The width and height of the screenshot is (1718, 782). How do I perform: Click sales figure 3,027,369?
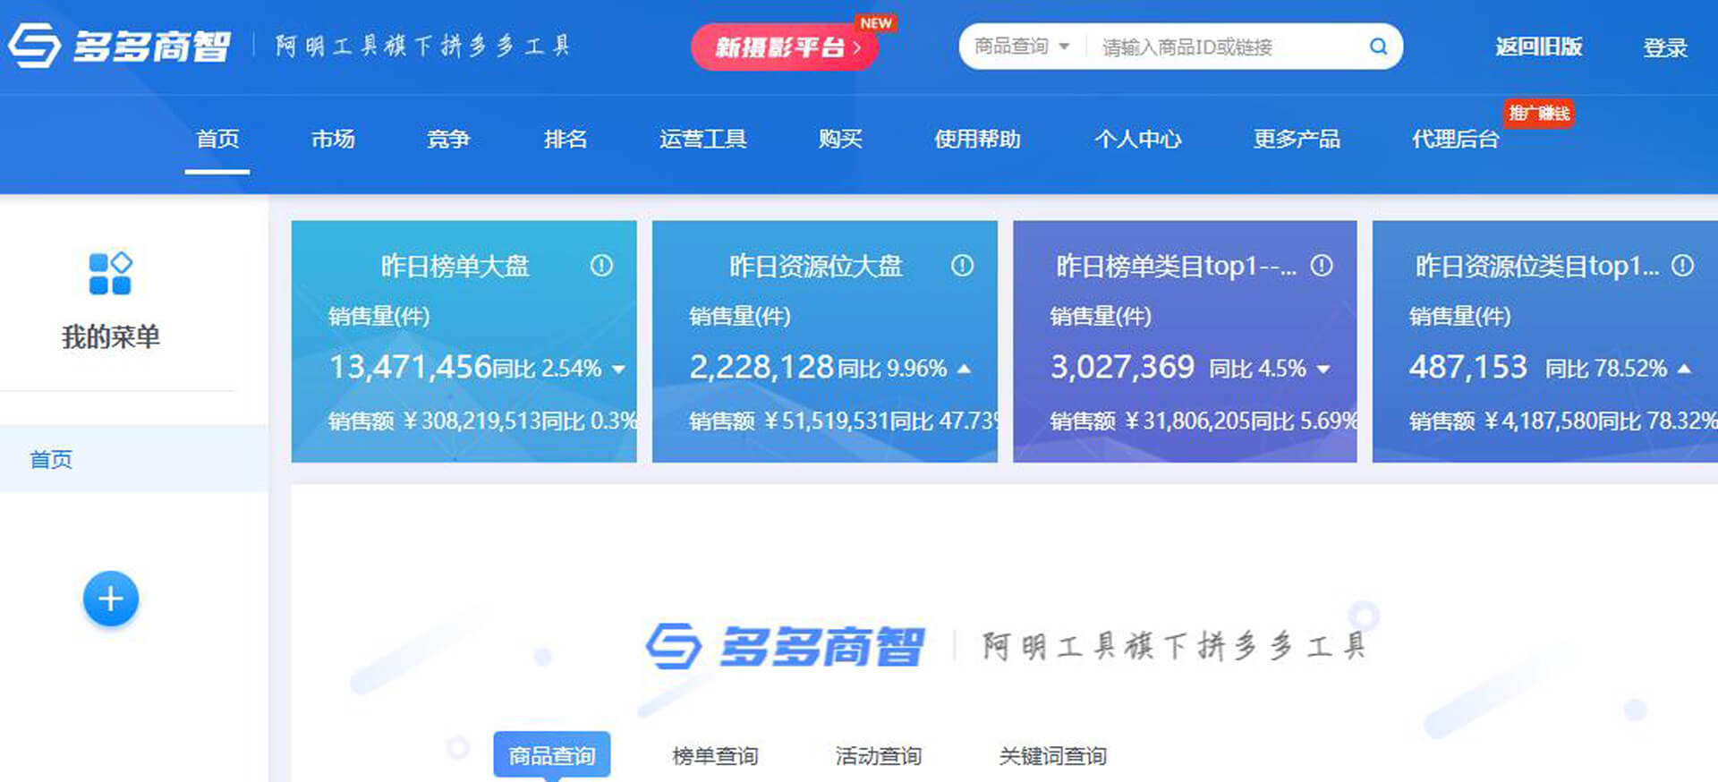coord(1122,367)
